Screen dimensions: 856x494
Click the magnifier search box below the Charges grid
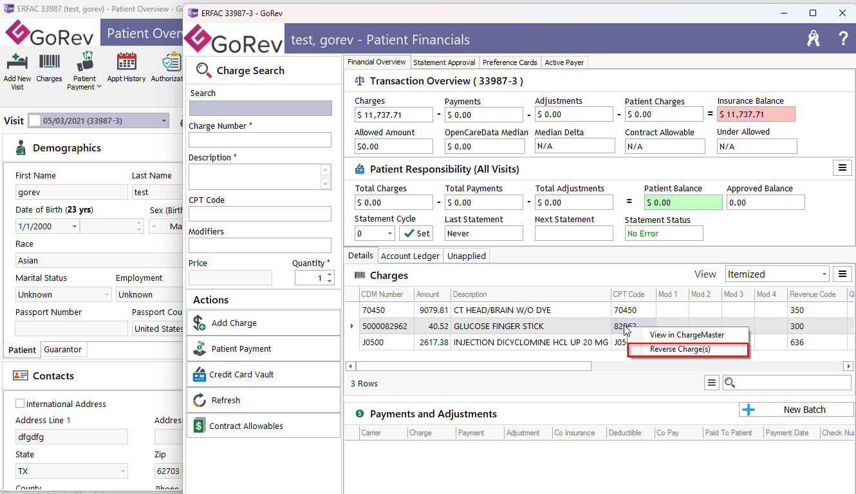[x=786, y=383]
